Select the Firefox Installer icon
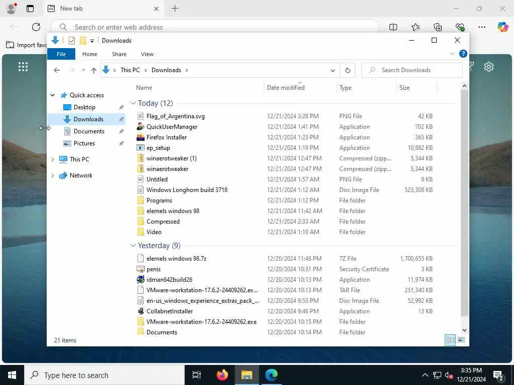The height and width of the screenshot is (385, 514). pyautogui.click(x=141, y=137)
